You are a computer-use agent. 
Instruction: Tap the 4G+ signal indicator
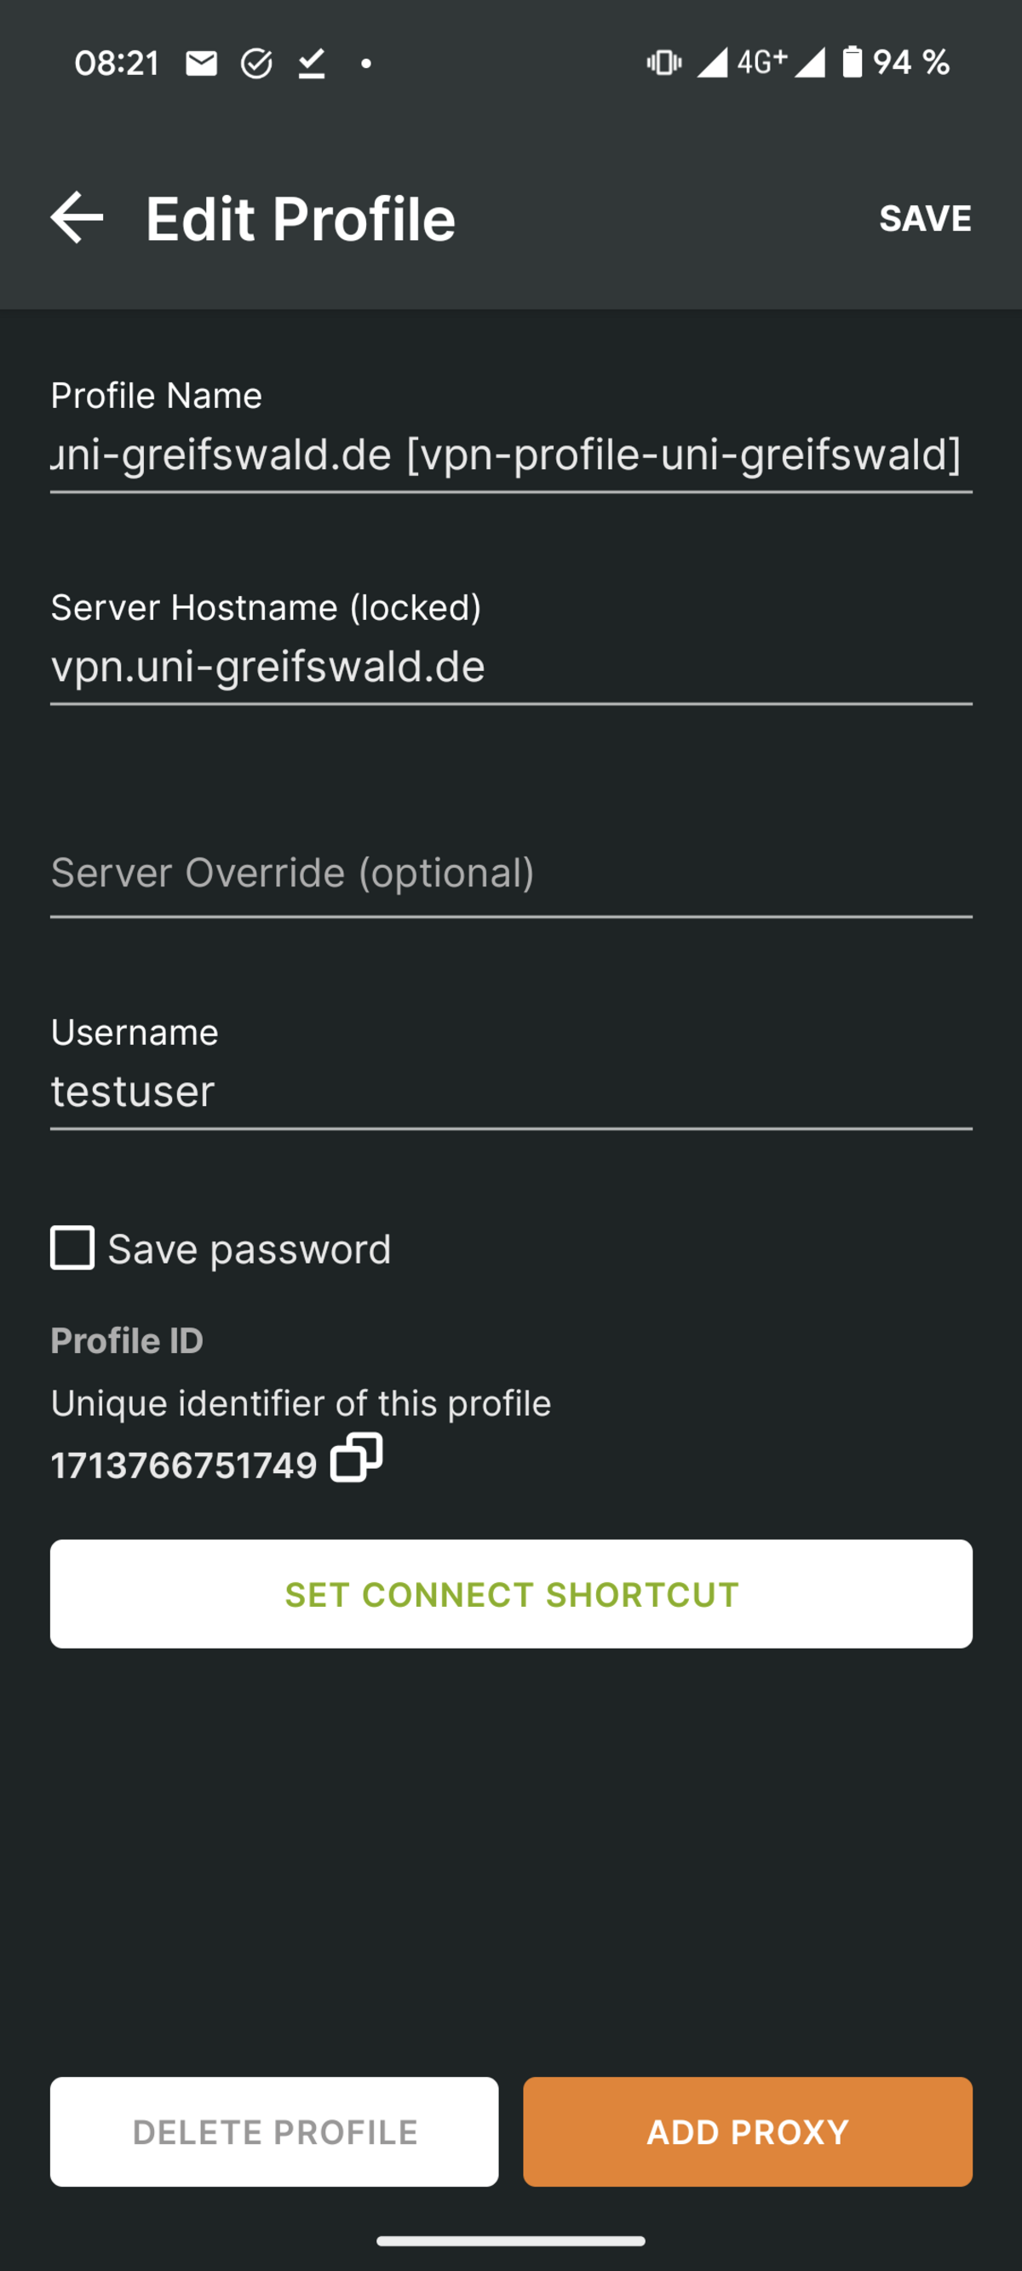tap(761, 63)
